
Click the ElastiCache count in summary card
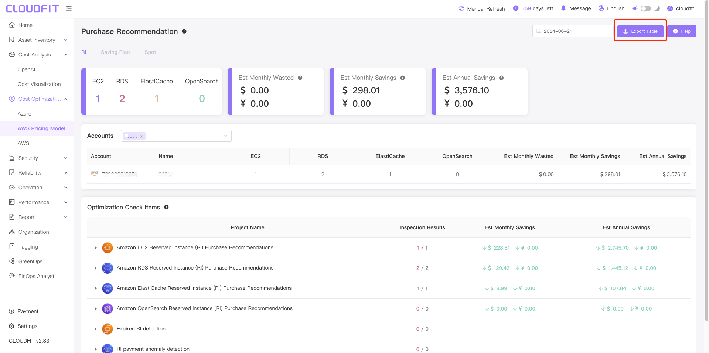[x=157, y=99]
